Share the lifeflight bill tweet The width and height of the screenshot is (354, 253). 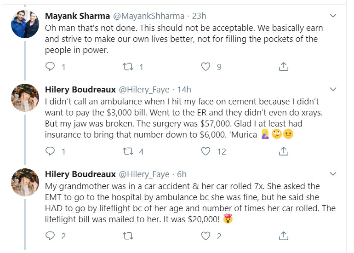(284, 236)
